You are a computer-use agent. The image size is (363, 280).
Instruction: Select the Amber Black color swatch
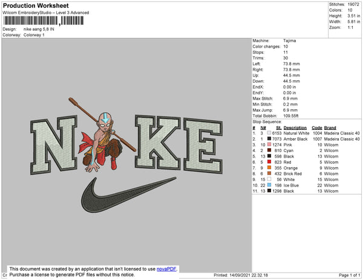(x=269, y=139)
